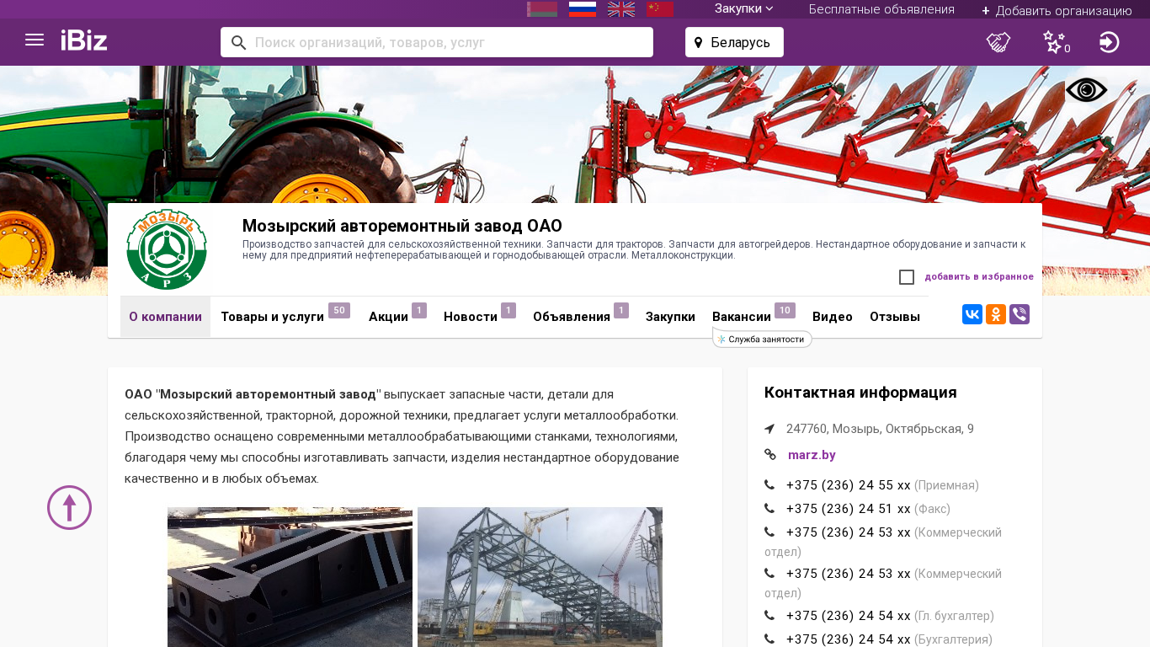The image size is (1150, 647).
Task: Click добавить в избранное text link
Action: point(979,276)
